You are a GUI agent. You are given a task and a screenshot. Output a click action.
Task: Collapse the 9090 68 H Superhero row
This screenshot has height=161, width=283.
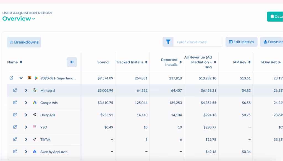[21, 78]
